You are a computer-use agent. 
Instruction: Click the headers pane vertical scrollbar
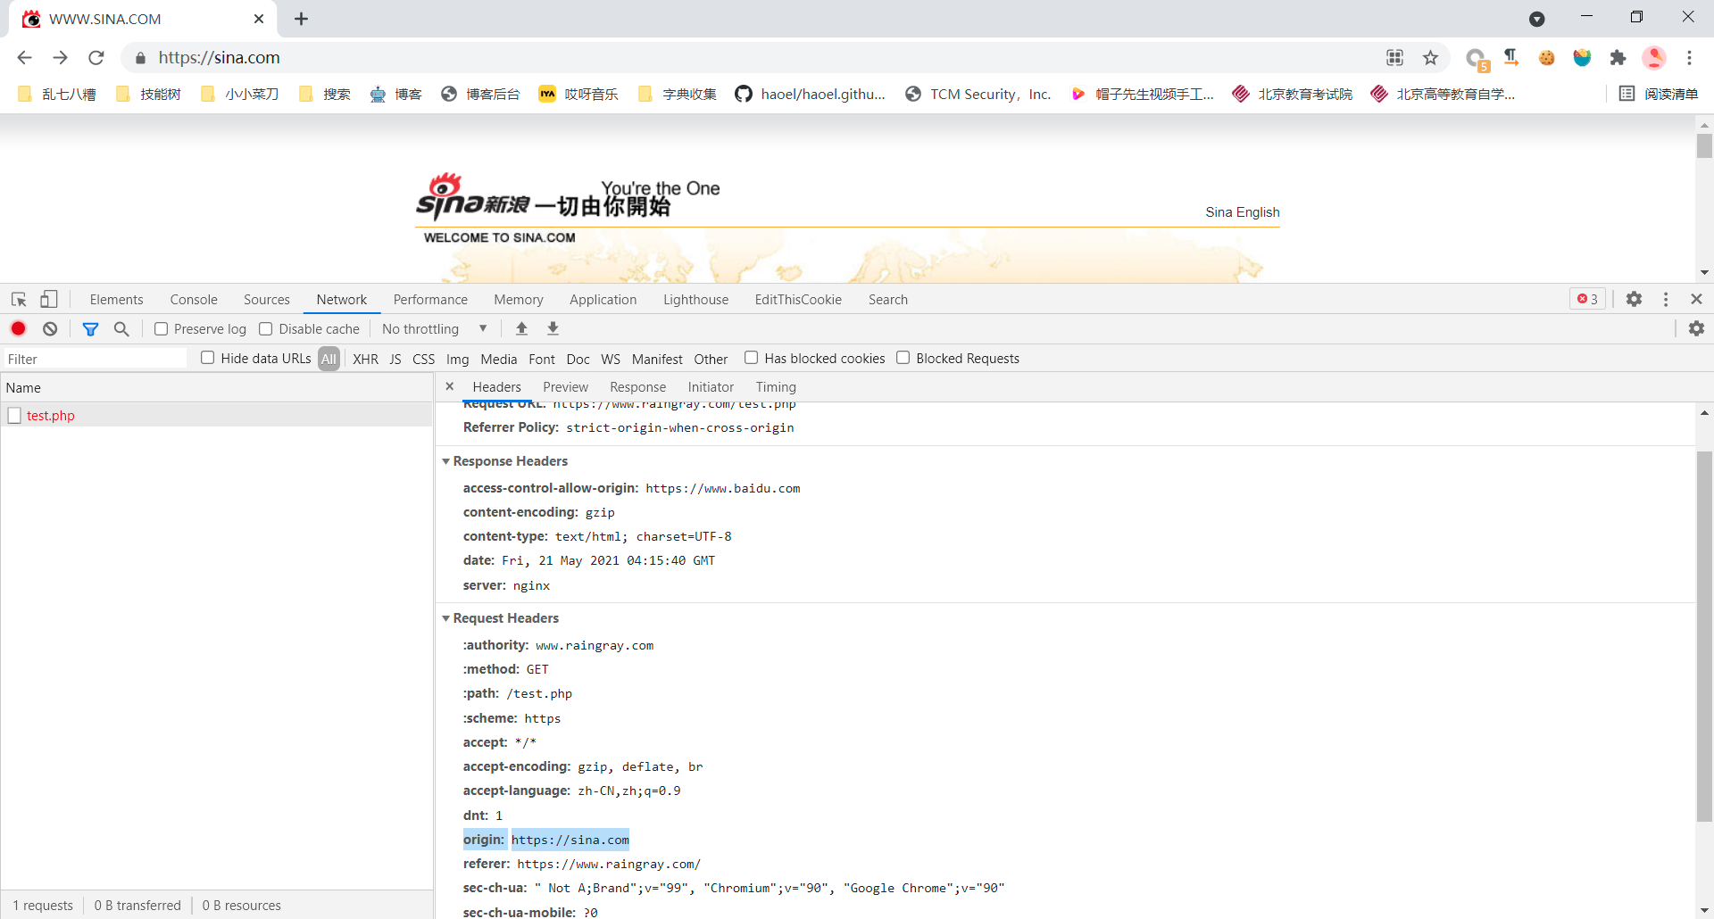pos(1704,636)
